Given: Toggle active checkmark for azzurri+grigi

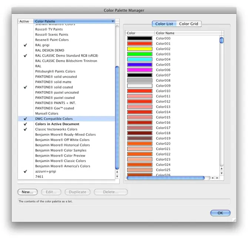Looking at the screenshot, I should point(25,171).
